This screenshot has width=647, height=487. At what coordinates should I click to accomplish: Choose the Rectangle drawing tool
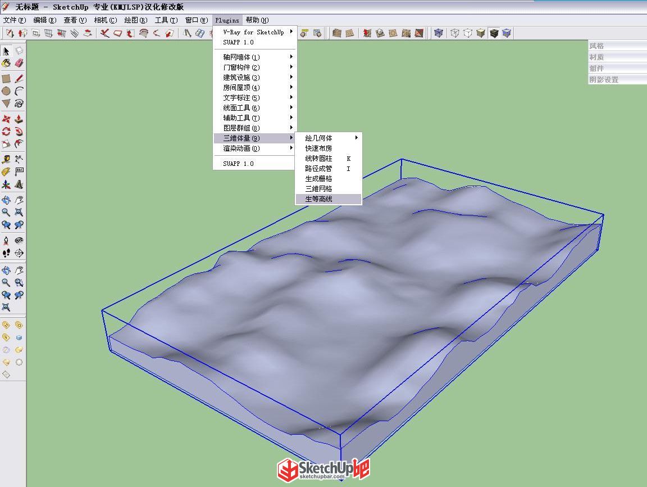tap(6, 79)
